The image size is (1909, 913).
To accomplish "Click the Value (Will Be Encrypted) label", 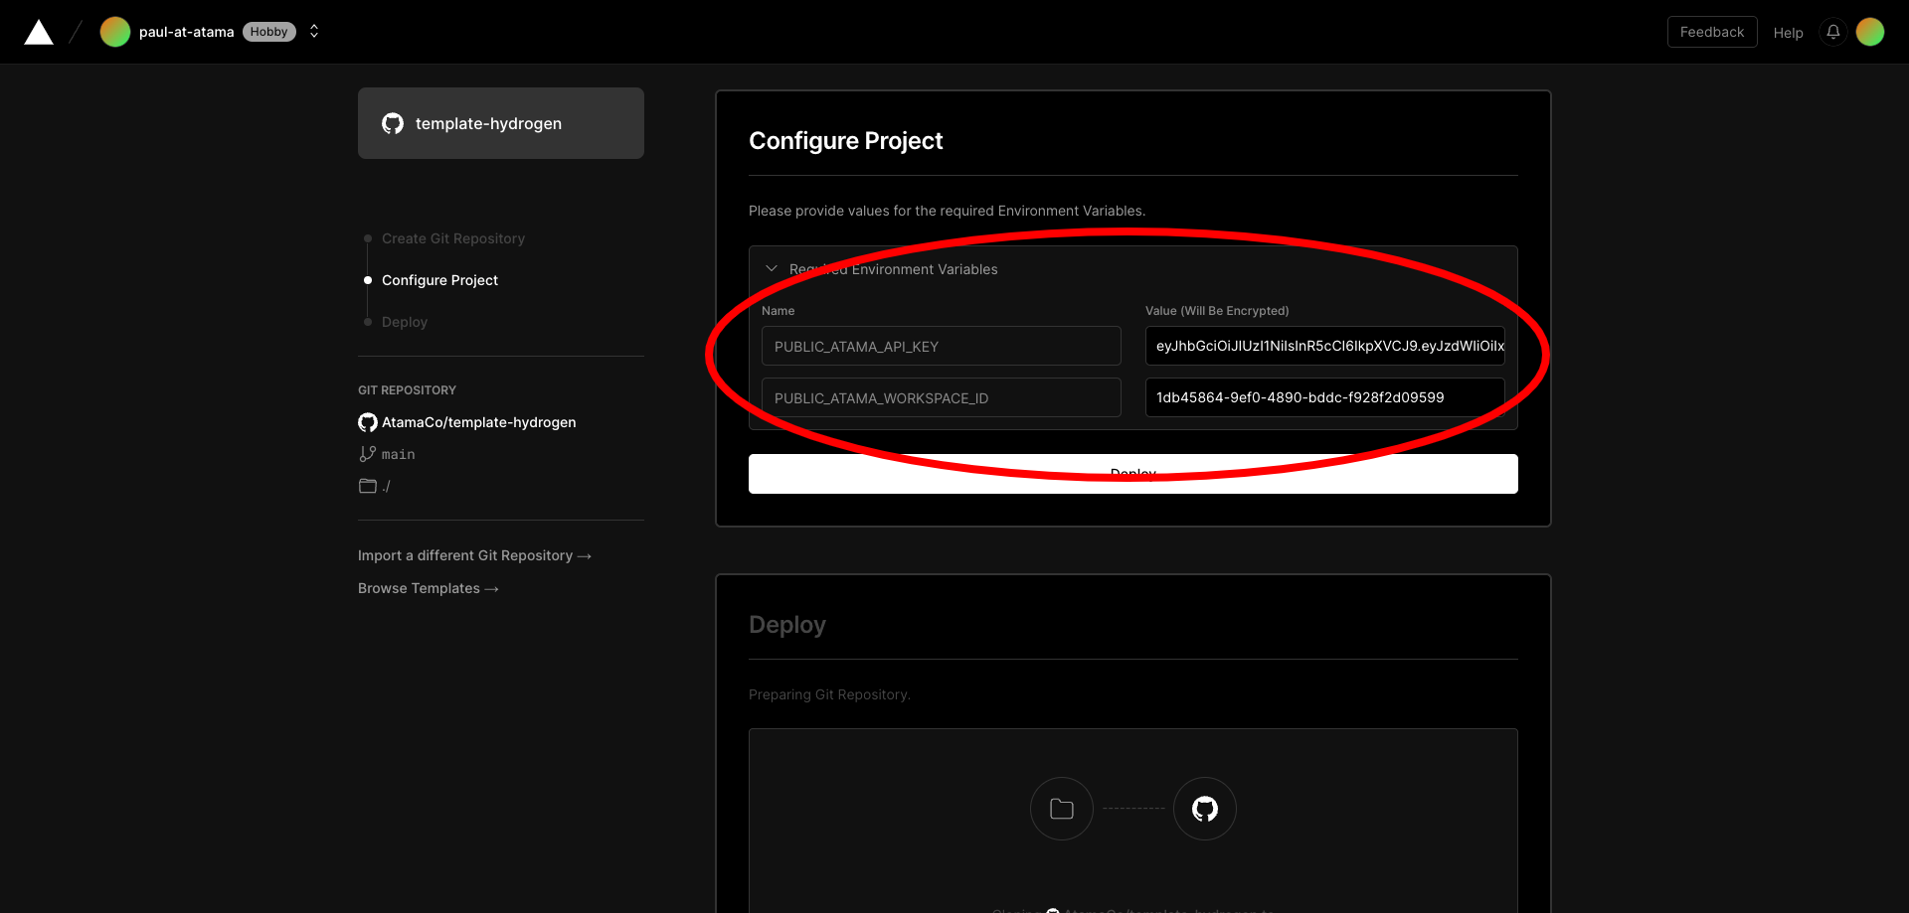I will point(1217,311).
